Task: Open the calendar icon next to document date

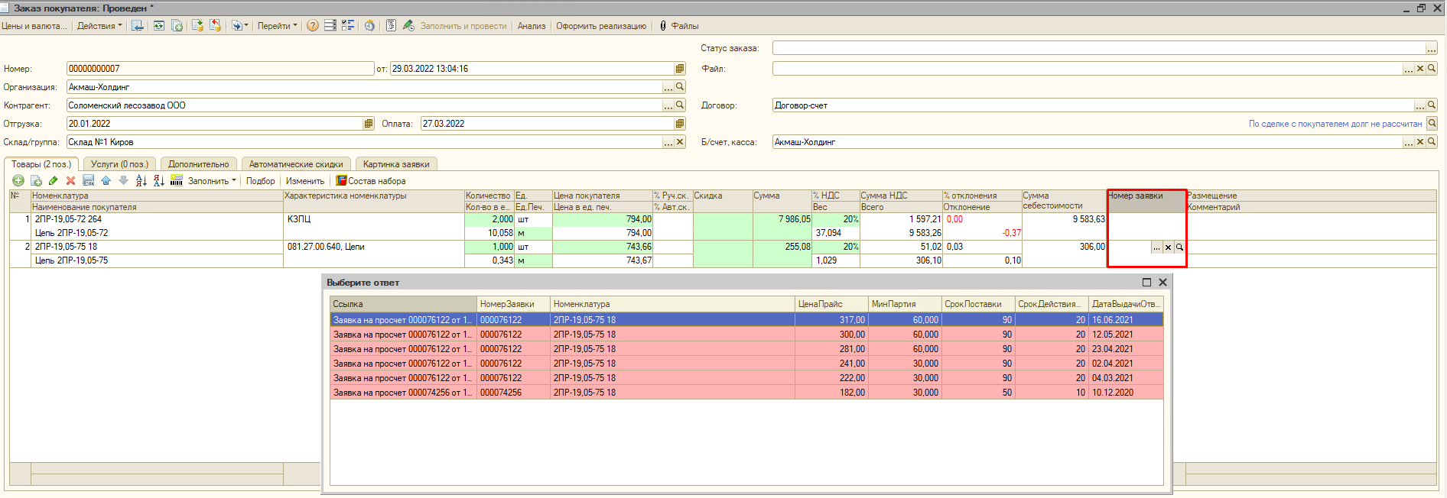Action: (679, 69)
